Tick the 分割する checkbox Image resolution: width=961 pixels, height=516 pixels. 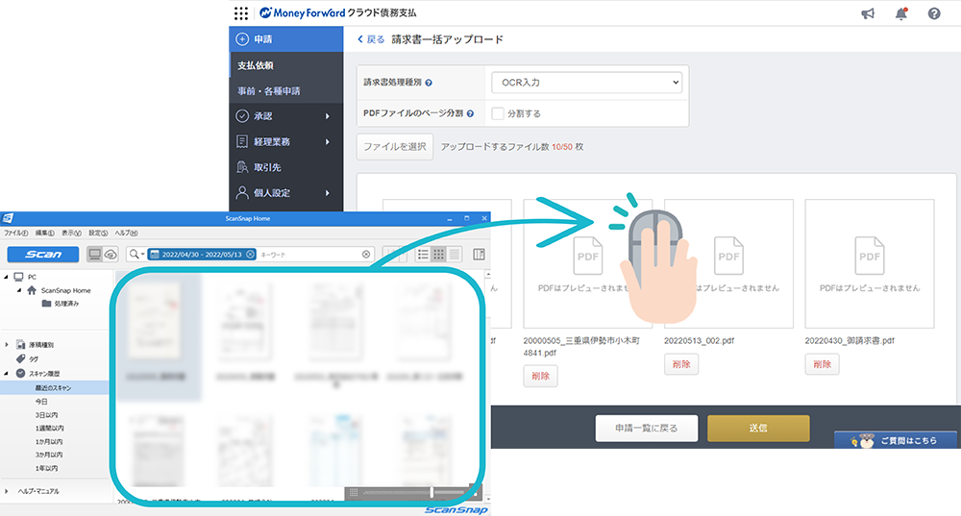[x=498, y=113]
